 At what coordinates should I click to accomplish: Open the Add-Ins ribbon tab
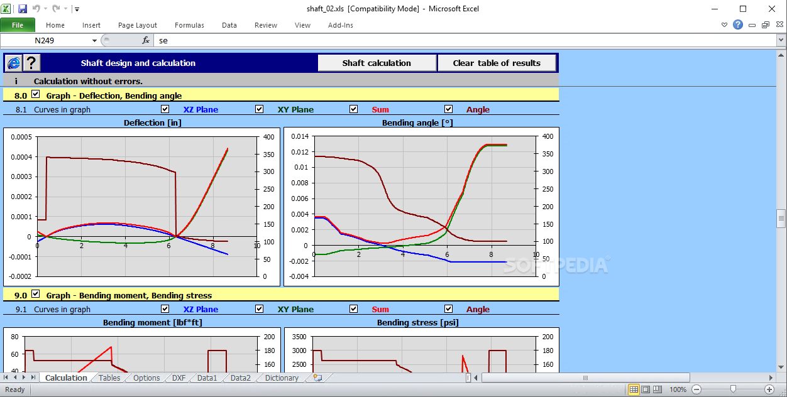tap(341, 25)
